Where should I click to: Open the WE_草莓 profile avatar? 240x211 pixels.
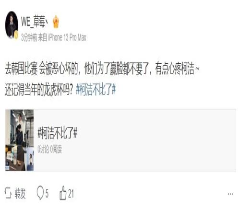pos(12,25)
